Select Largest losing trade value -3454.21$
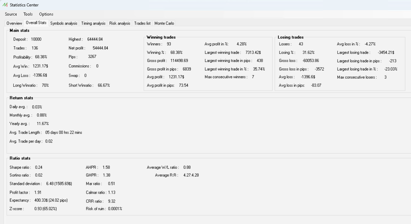This screenshot has height=224, width=411. tap(386, 53)
